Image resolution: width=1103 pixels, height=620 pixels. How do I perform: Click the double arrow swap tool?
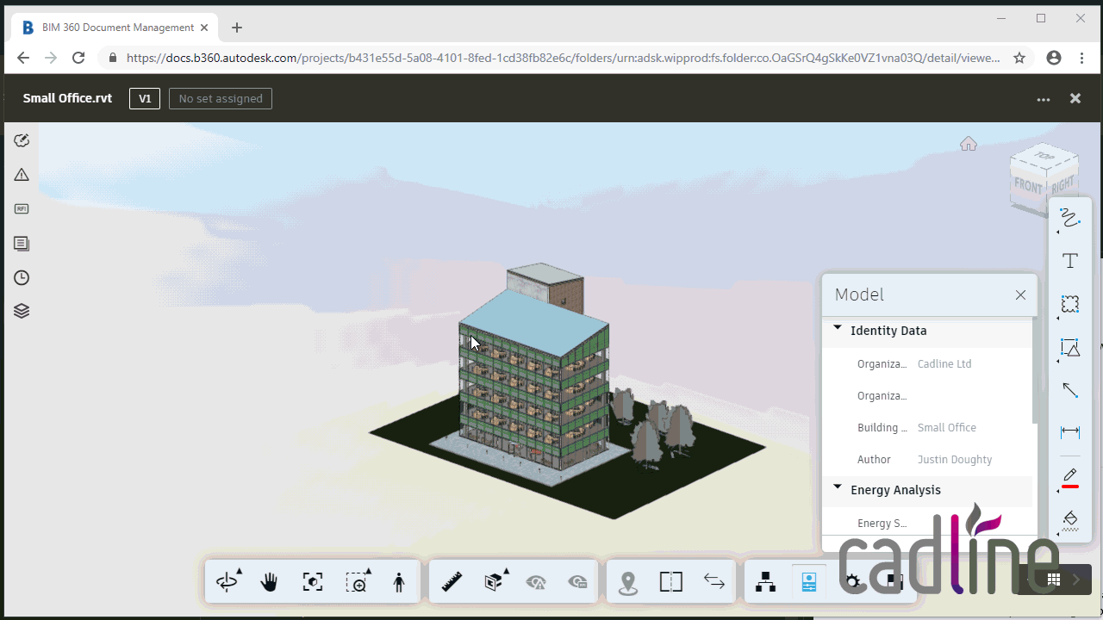(x=714, y=582)
